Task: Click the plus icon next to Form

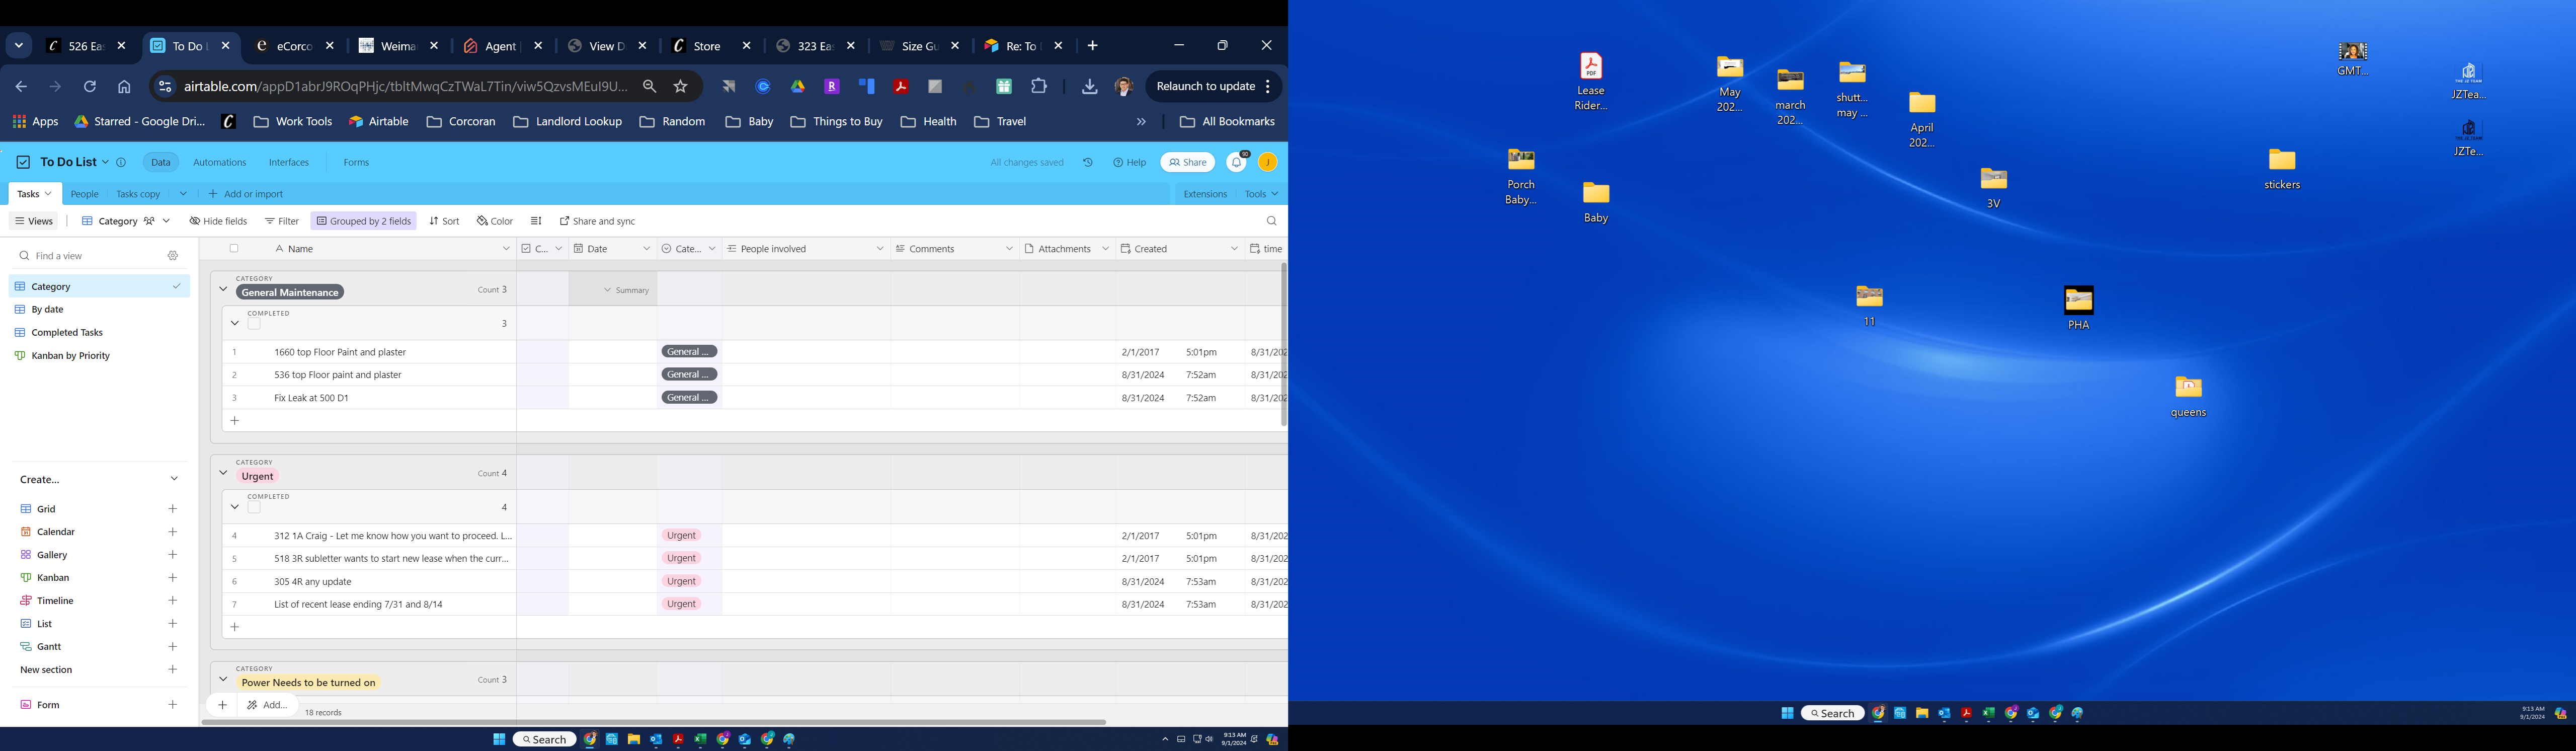Action: [x=173, y=705]
